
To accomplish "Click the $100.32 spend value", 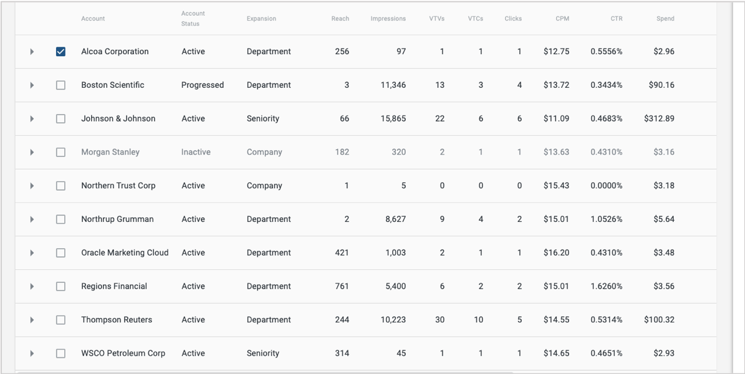I will (x=659, y=320).
